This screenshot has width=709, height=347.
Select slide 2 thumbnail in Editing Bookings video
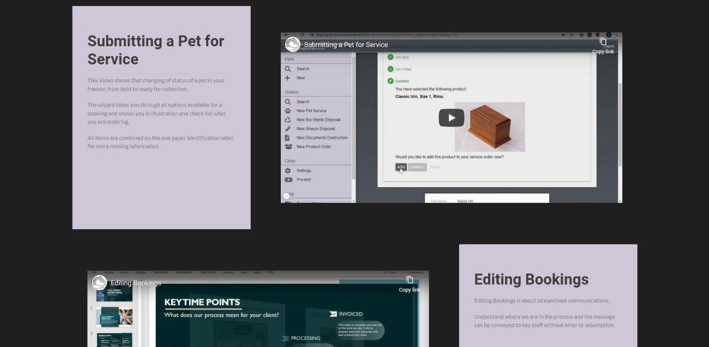[114, 316]
